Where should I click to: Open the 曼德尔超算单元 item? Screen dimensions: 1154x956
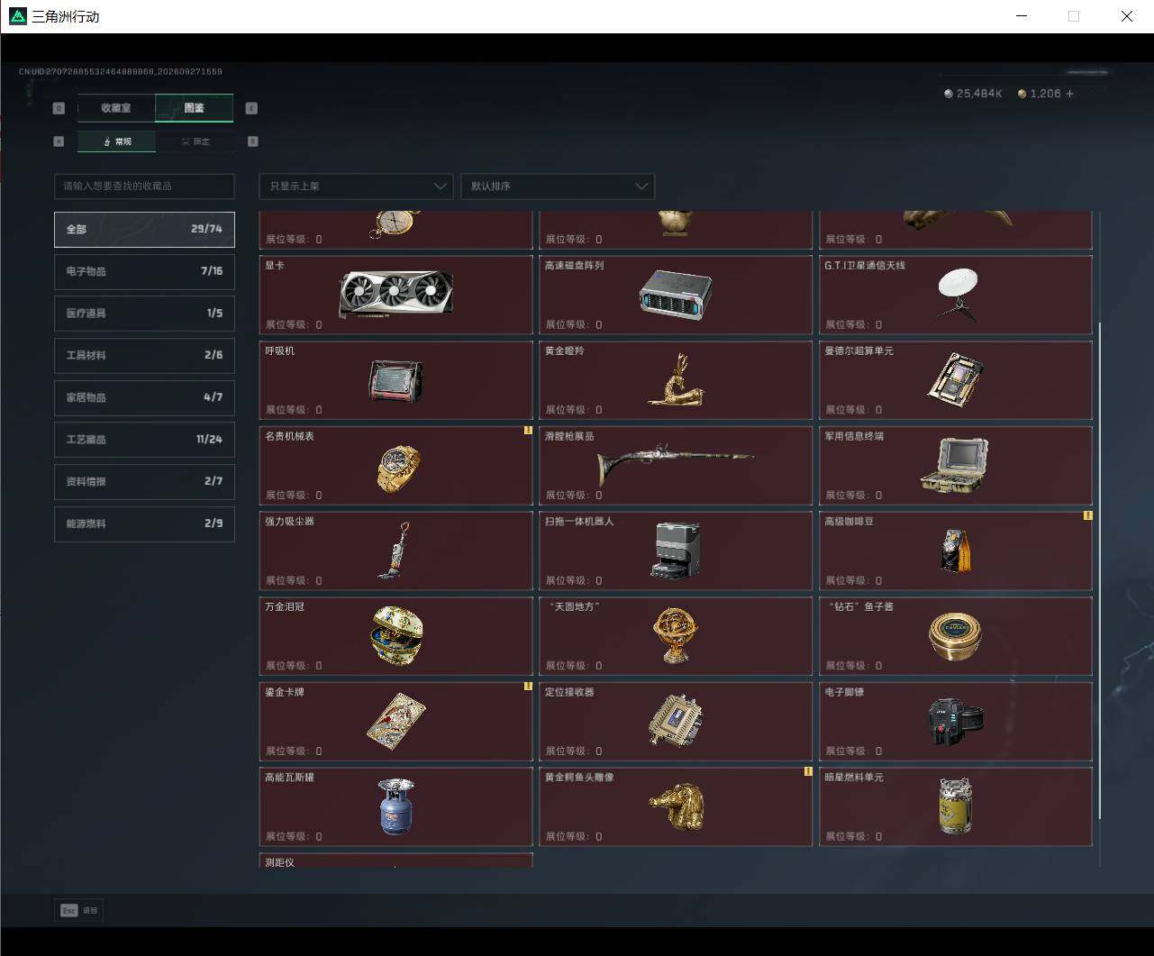click(x=956, y=380)
